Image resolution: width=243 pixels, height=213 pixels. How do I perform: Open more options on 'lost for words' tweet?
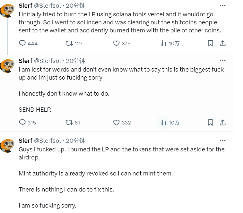tap(222, 61)
